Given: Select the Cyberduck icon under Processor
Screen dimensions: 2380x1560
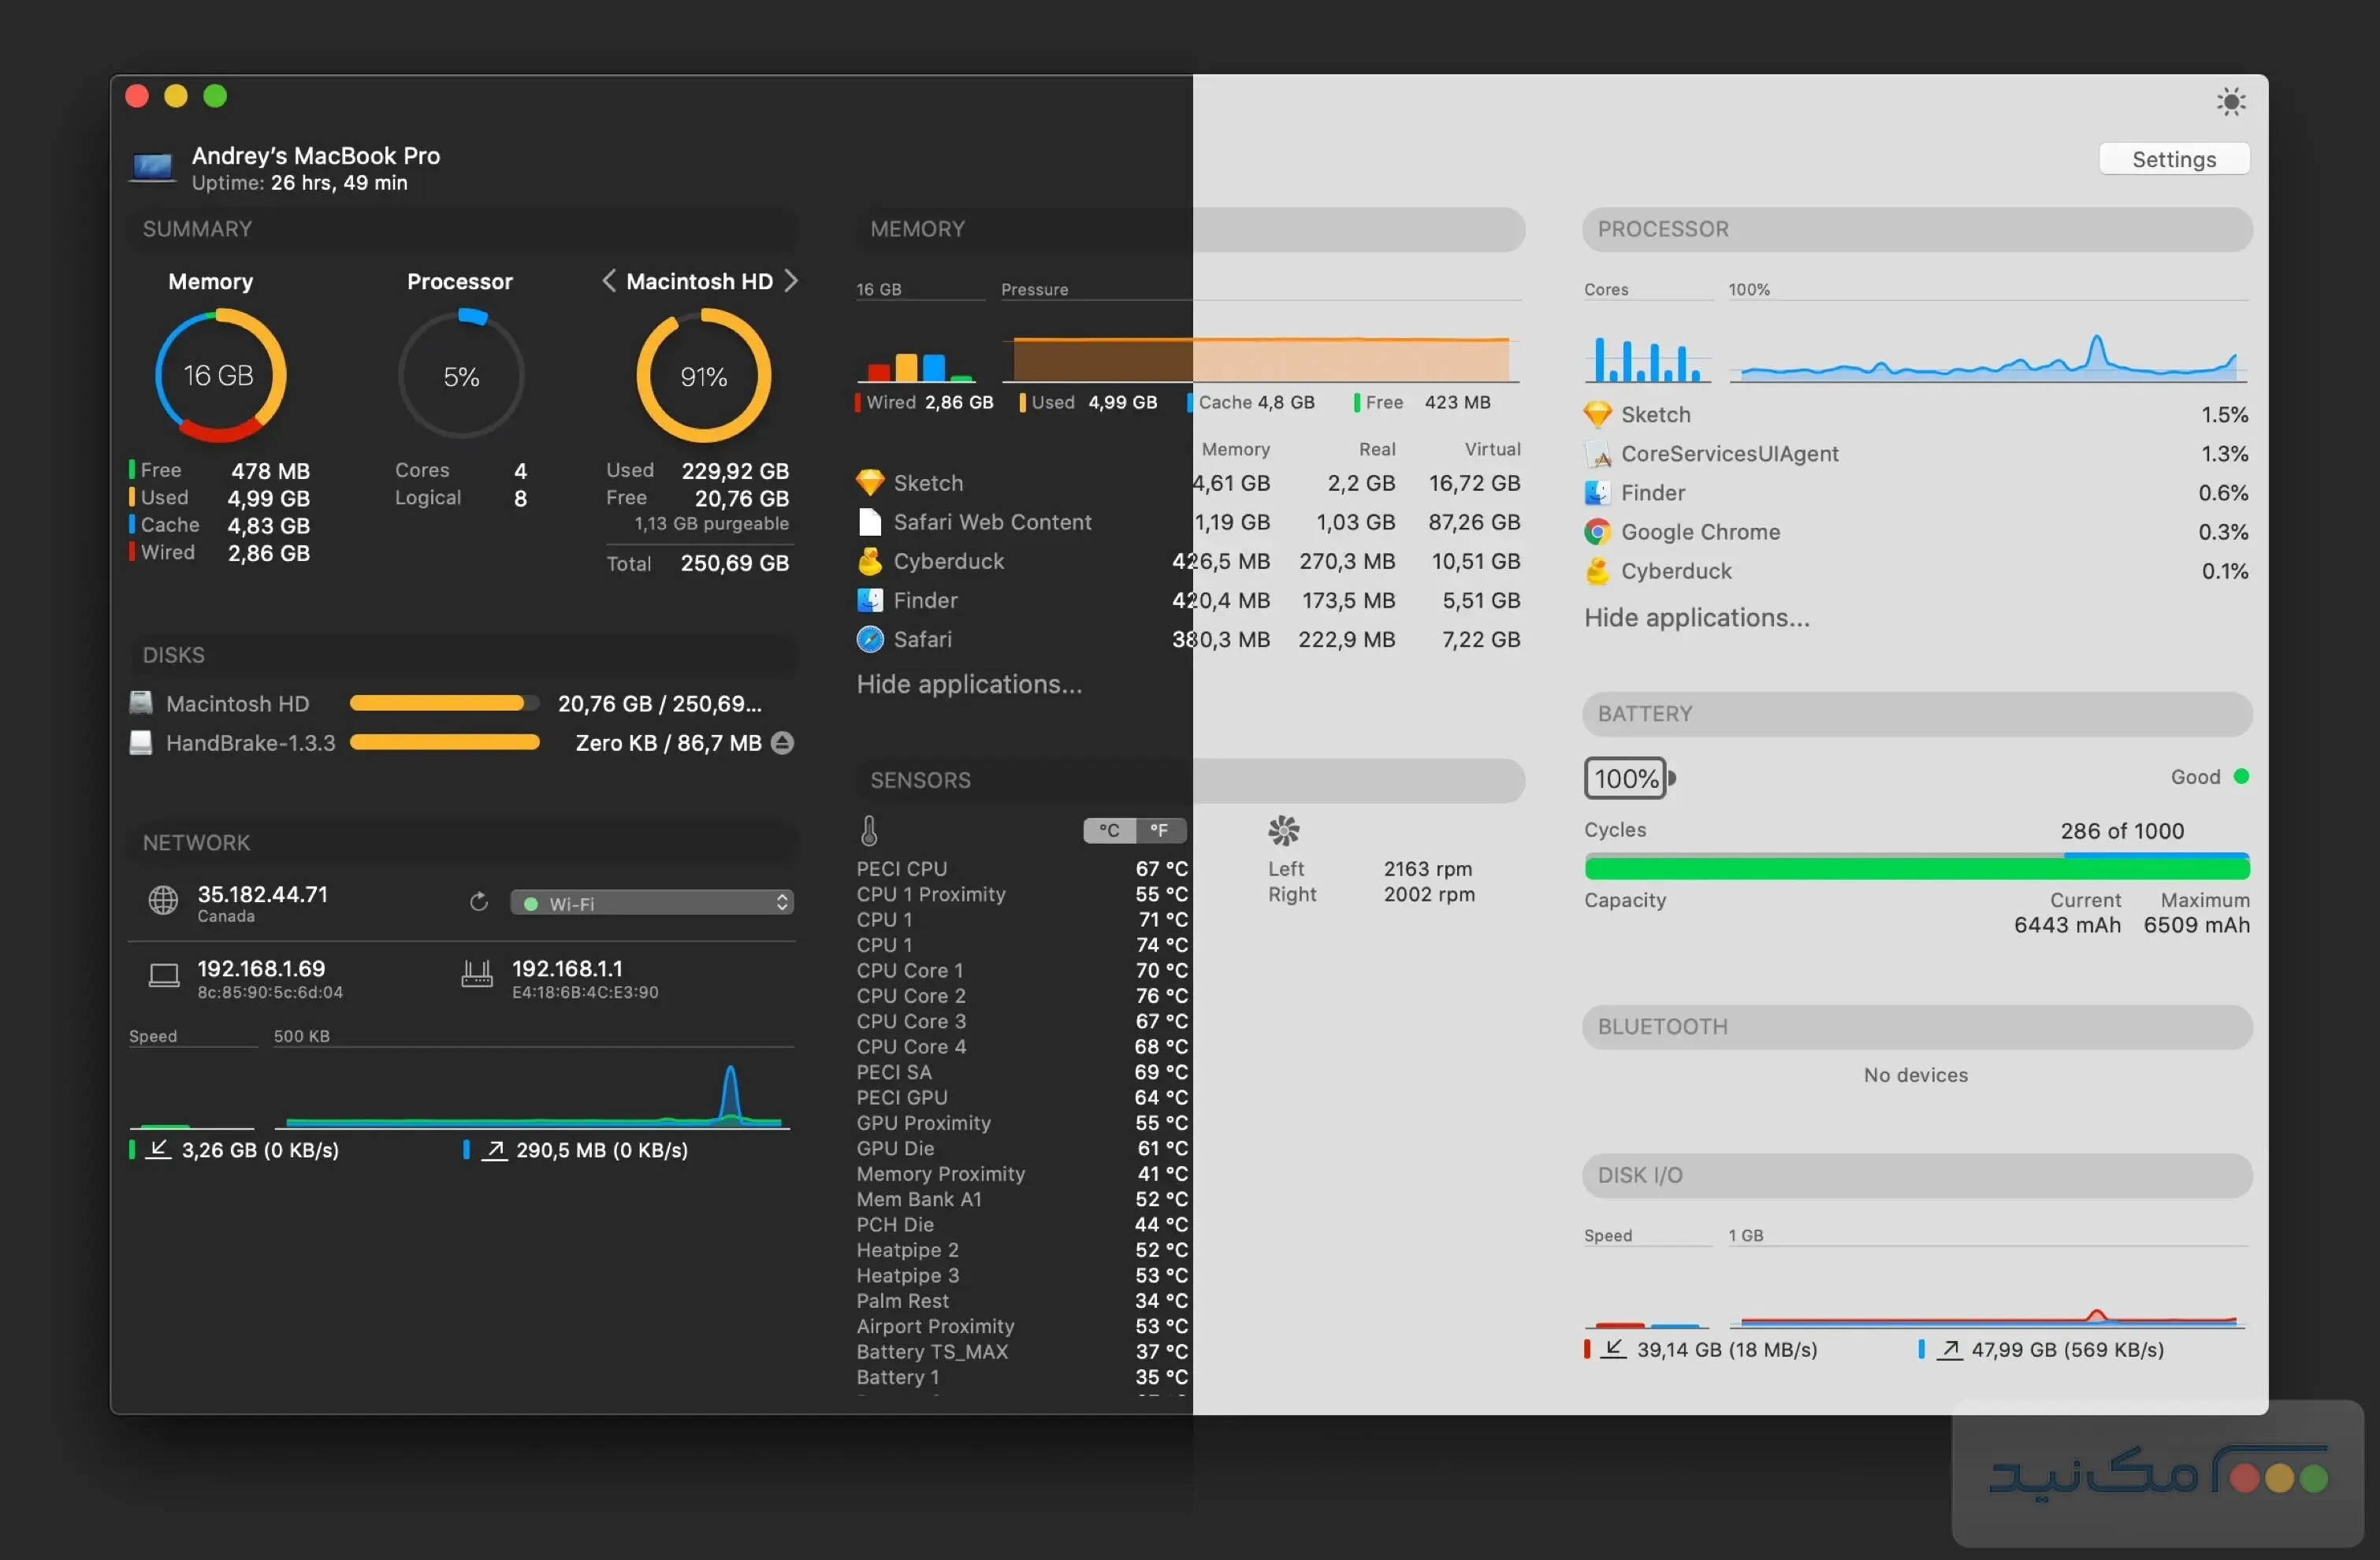Looking at the screenshot, I should pos(1597,571).
